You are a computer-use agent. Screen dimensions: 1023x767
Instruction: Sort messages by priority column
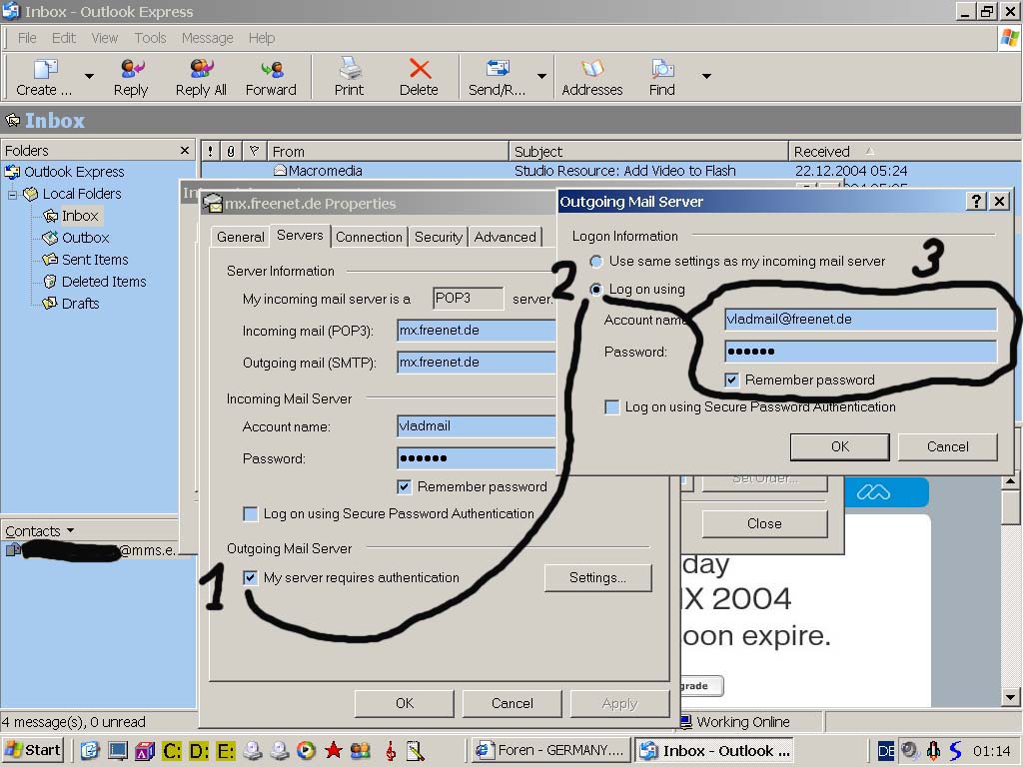pos(210,152)
